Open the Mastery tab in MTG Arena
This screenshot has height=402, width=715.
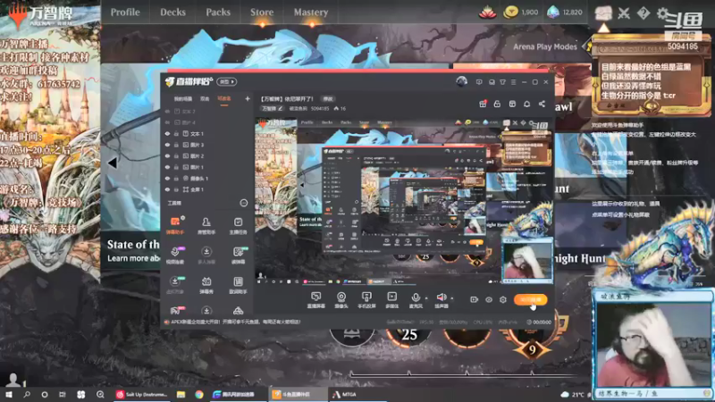310,13
